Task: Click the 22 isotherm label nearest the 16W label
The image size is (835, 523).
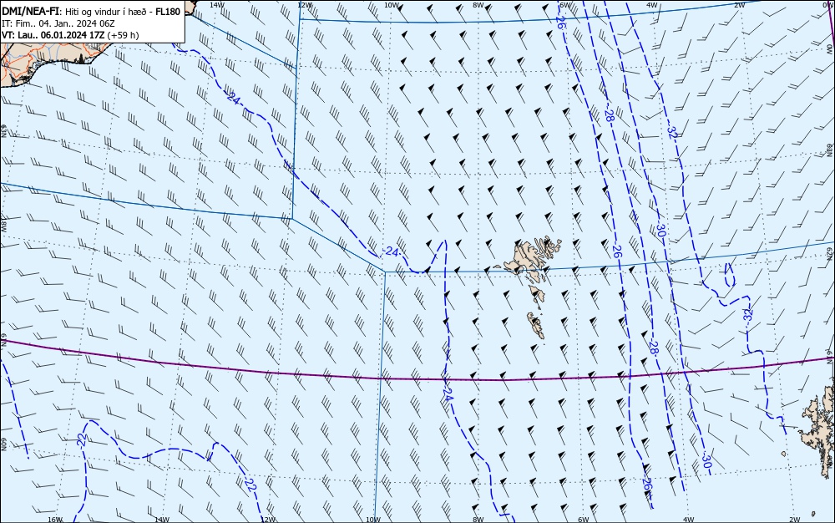Action: coord(82,439)
